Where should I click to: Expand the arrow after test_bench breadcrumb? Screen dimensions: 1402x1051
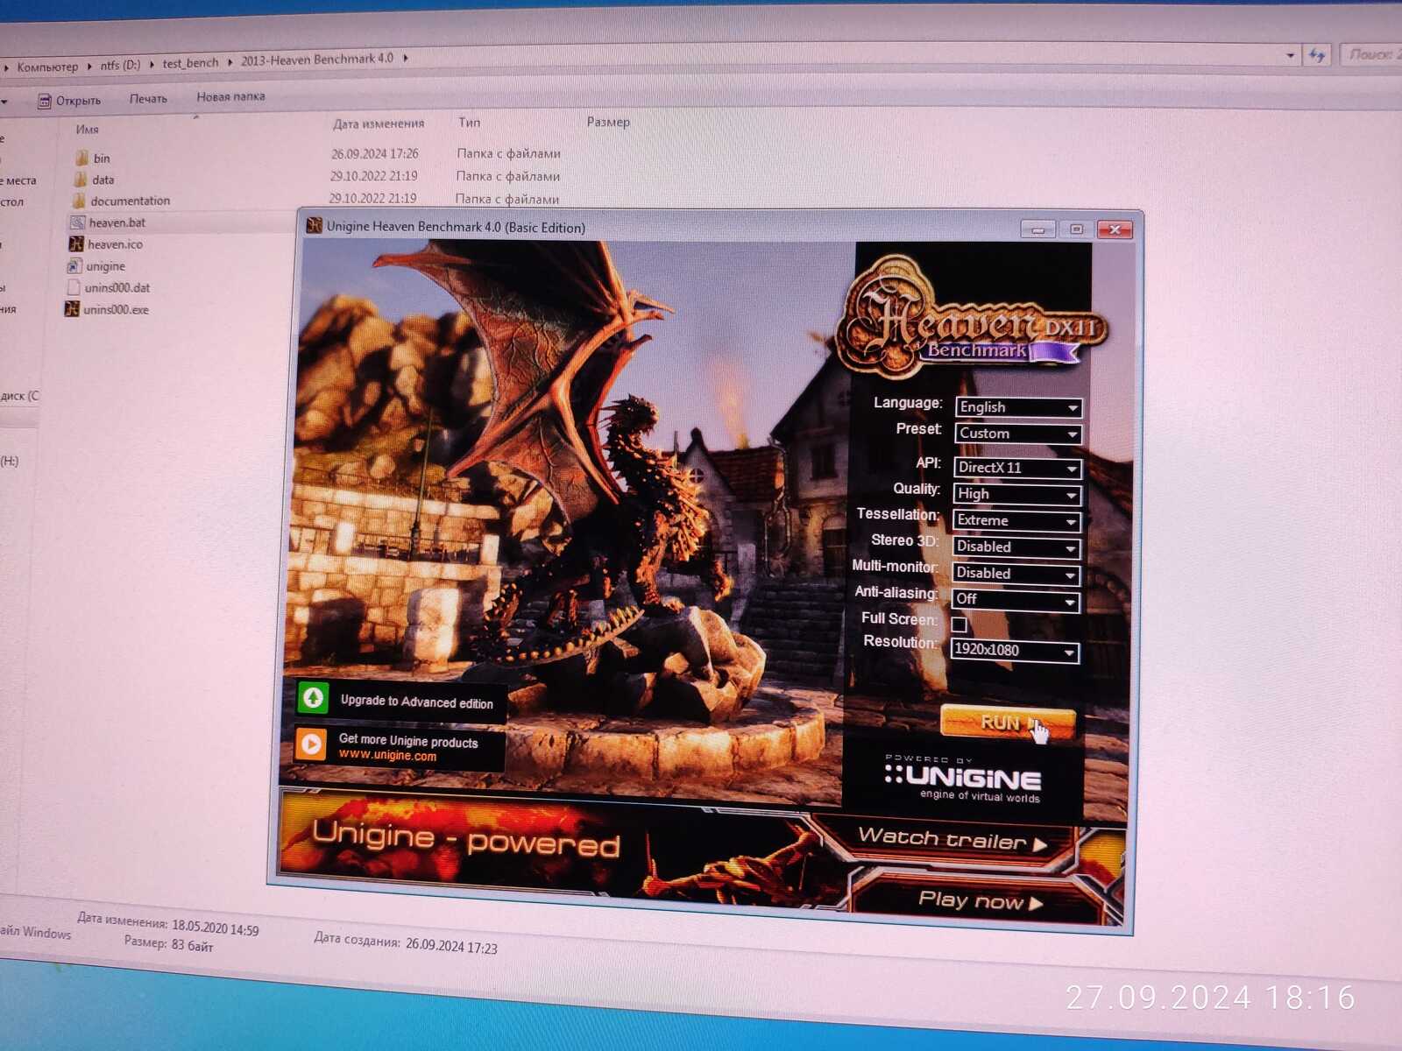pyautogui.click(x=230, y=61)
